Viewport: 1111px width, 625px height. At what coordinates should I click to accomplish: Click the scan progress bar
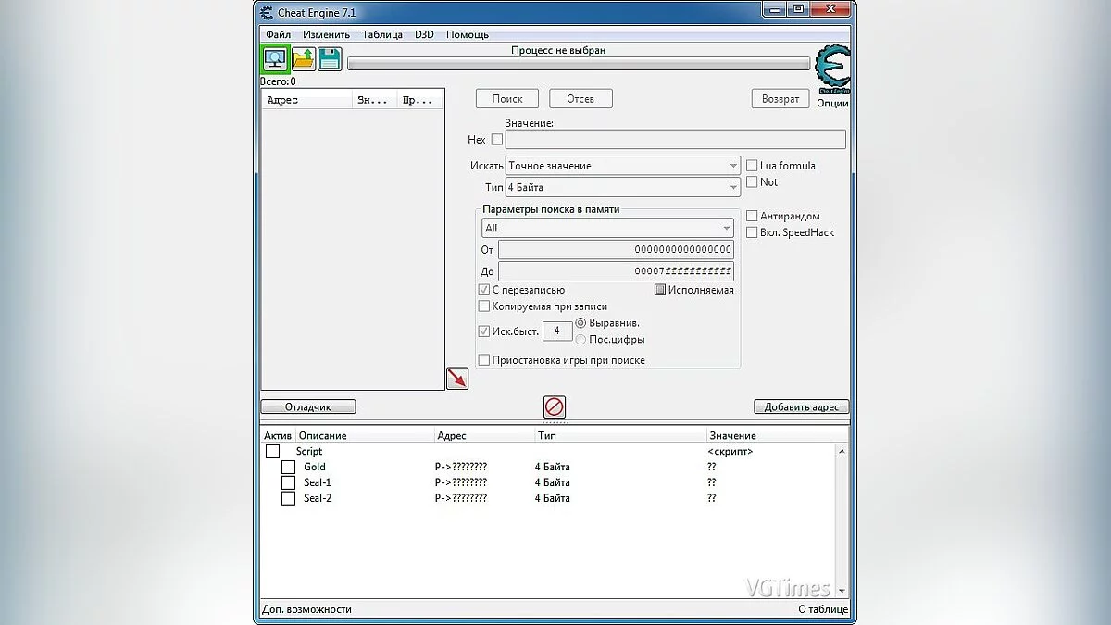click(579, 64)
